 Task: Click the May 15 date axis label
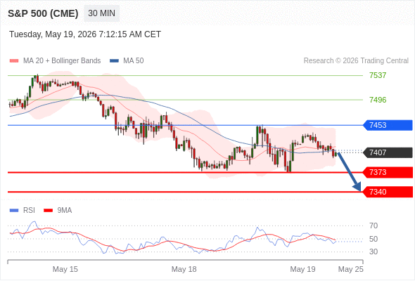(65, 269)
